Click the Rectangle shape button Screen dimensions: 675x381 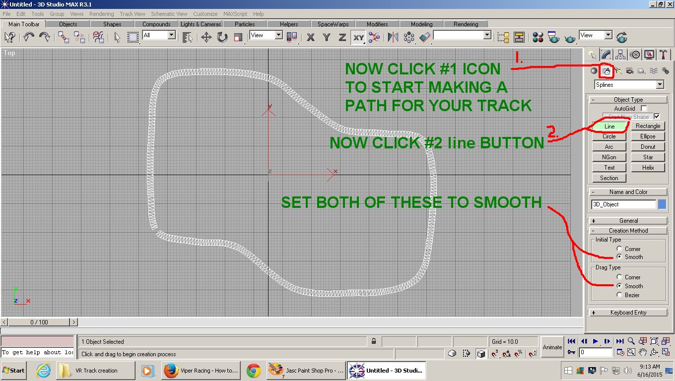pos(648,126)
